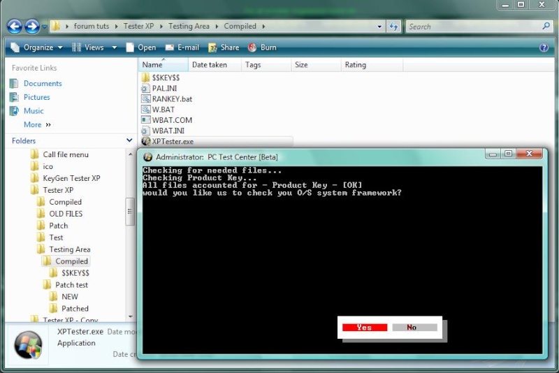Expand arrow after 'Compiled' breadcrumb
The height and width of the screenshot is (373, 559).
coord(263,27)
